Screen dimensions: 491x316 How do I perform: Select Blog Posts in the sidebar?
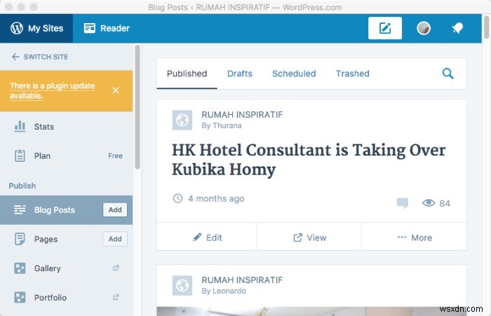click(51, 210)
